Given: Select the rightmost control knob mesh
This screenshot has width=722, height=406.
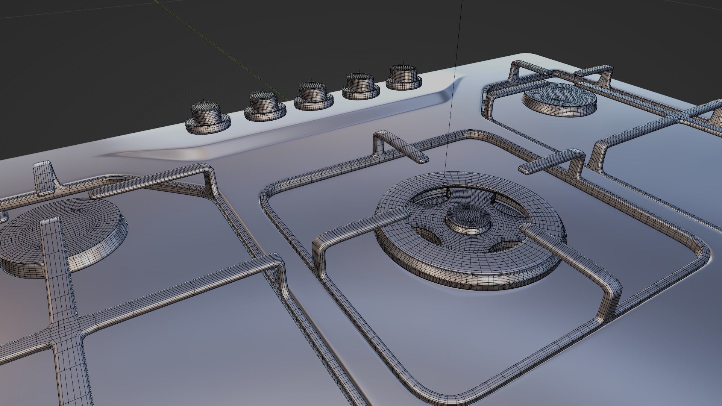Looking at the screenshot, I should click(404, 78).
